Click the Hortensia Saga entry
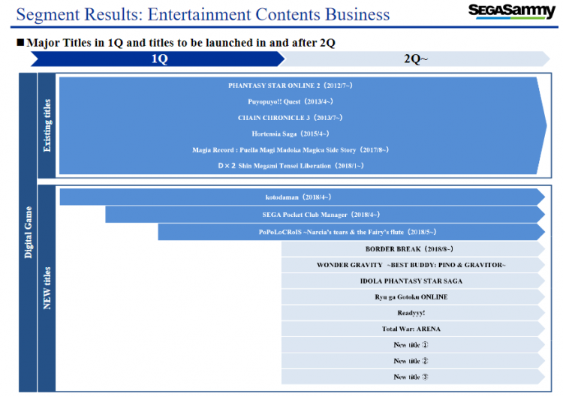This screenshot has width=563, height=397. (x=290, y=134)
